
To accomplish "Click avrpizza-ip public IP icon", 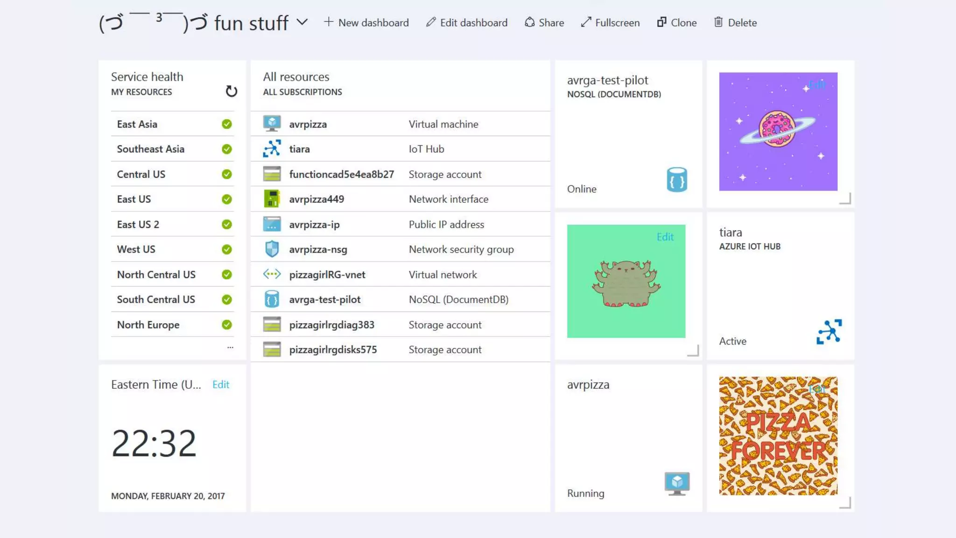I will [272, 224].
